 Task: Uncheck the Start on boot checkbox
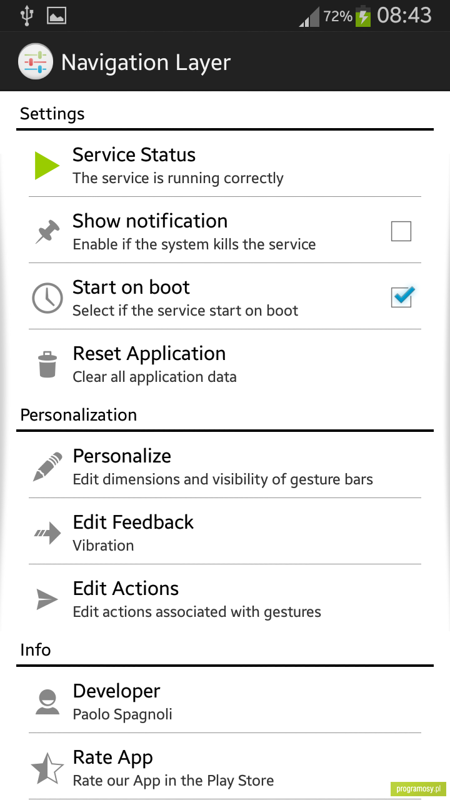(402, 297)
